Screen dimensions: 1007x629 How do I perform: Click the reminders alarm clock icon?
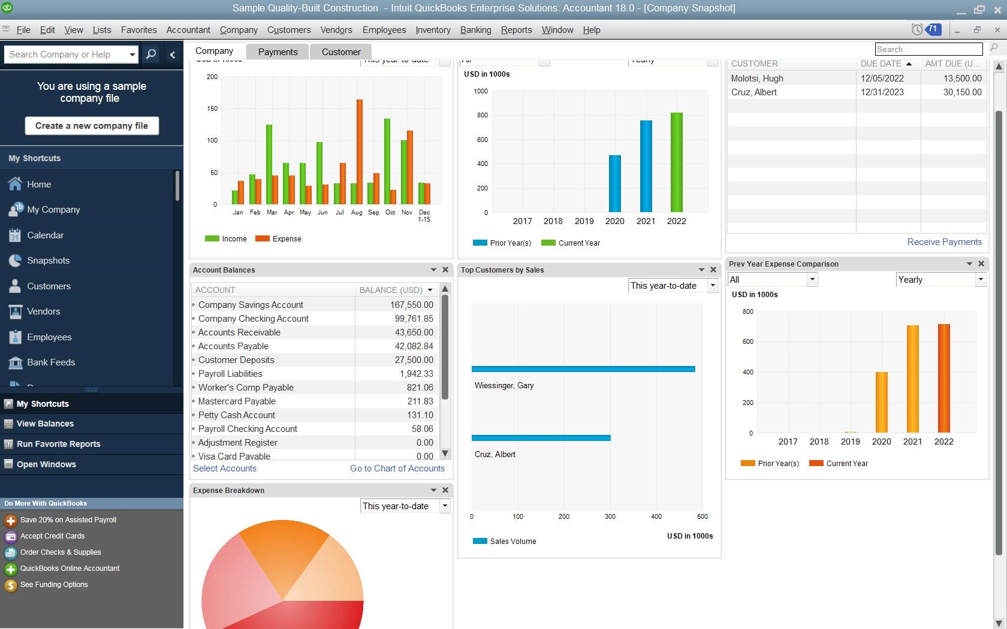coord(917,28)
